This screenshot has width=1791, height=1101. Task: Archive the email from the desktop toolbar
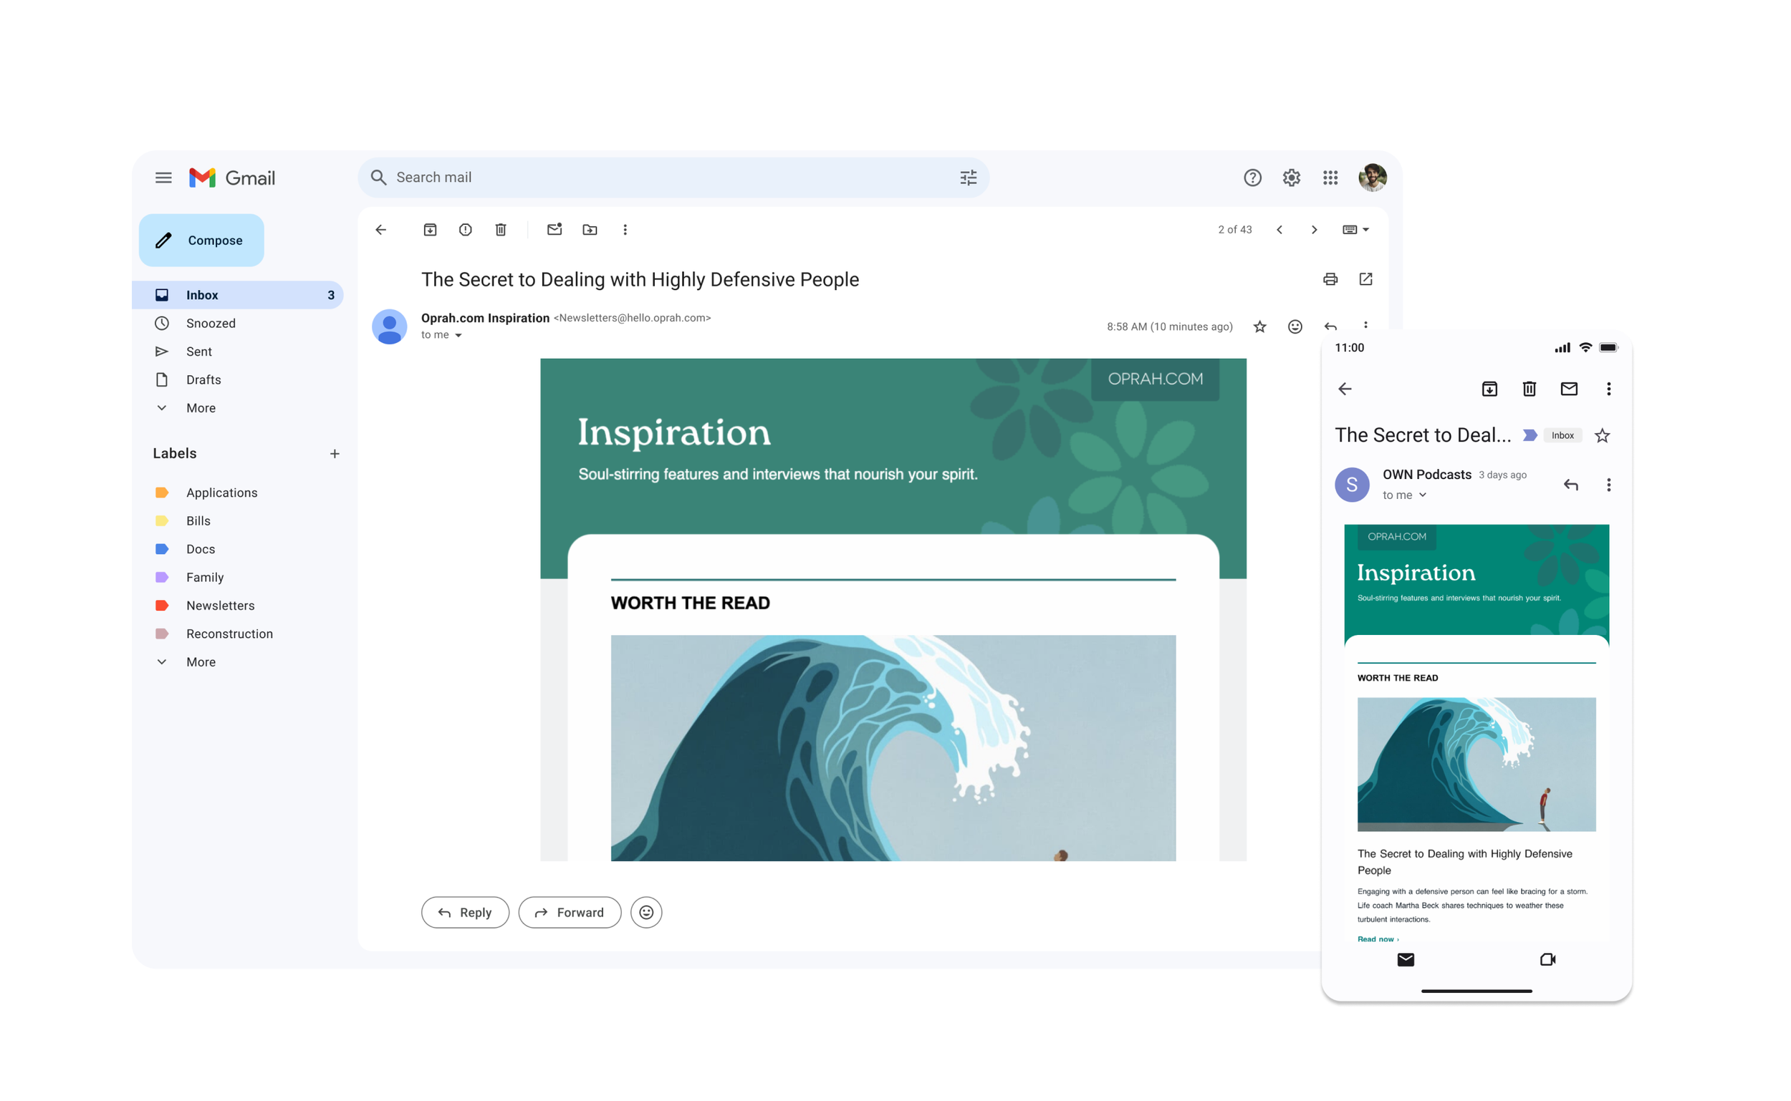pos(430,229)
